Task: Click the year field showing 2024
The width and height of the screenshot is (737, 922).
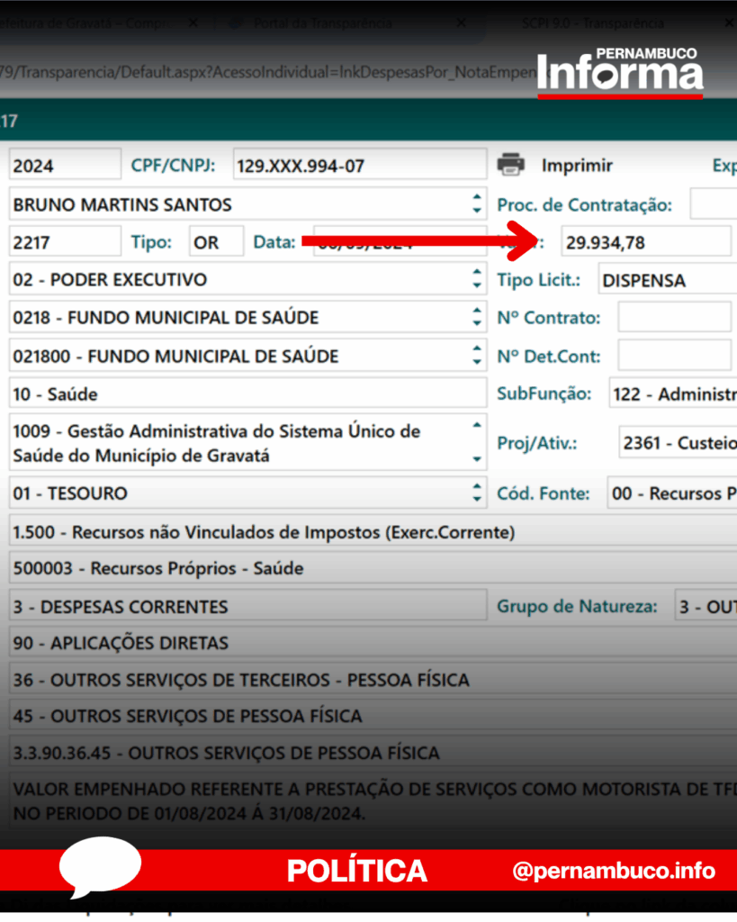Action: click(x=64, y=166)
